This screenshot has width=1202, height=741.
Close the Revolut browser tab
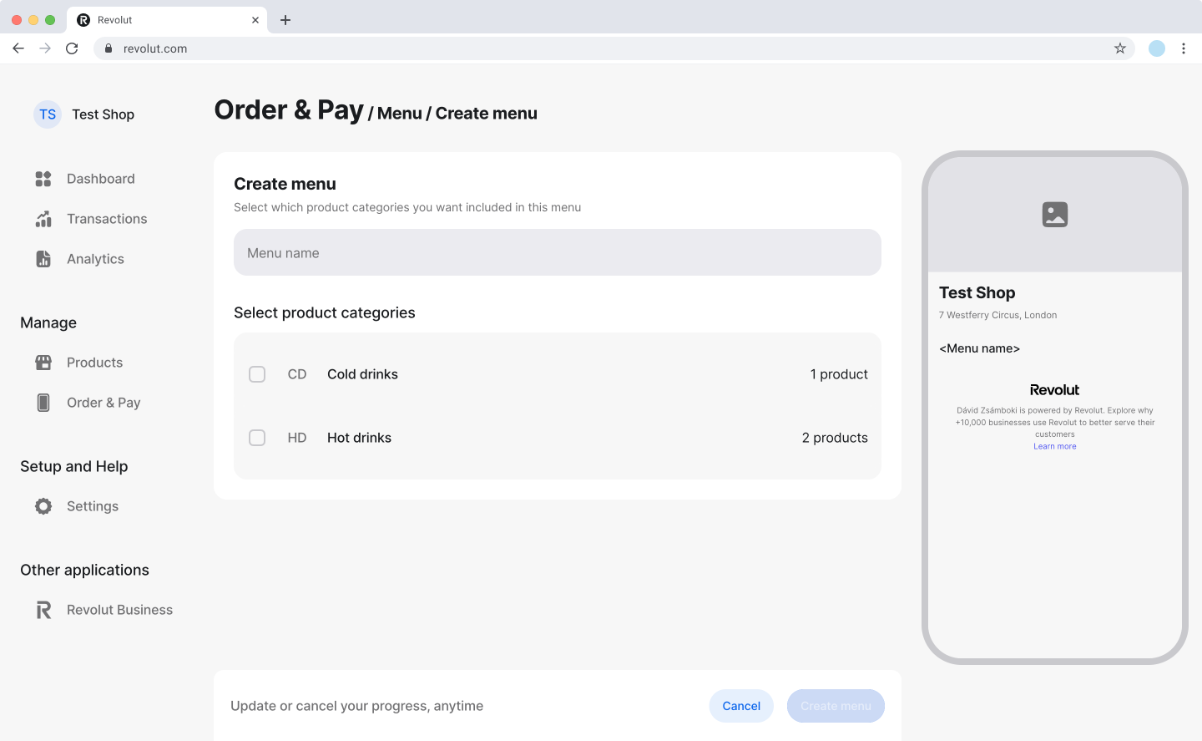click(255, 20)
